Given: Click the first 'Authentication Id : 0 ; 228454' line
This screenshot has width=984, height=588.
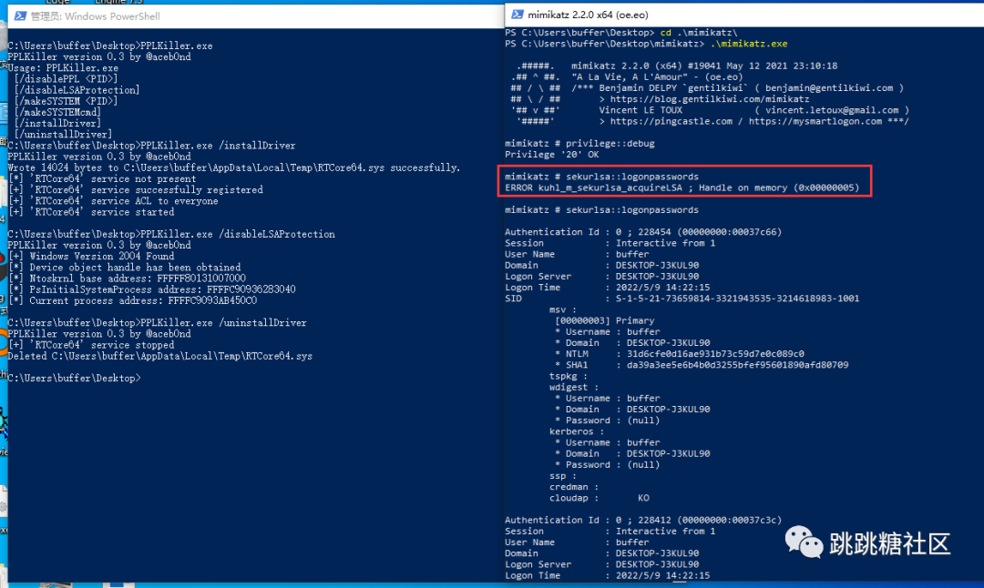Looking at the screenshot, I should [x=643, y=232].
